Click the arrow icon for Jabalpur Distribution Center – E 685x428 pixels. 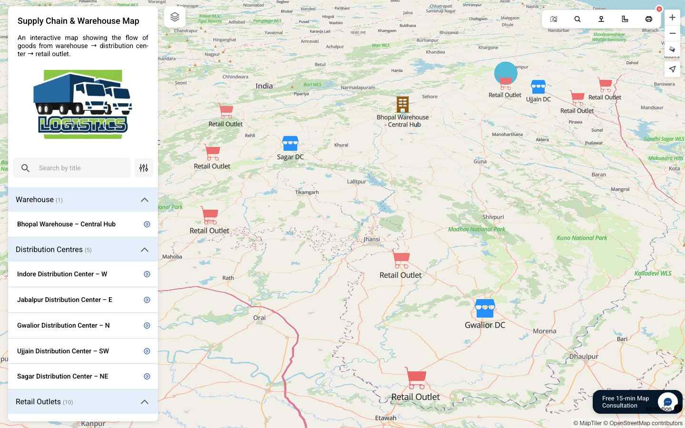147,300
